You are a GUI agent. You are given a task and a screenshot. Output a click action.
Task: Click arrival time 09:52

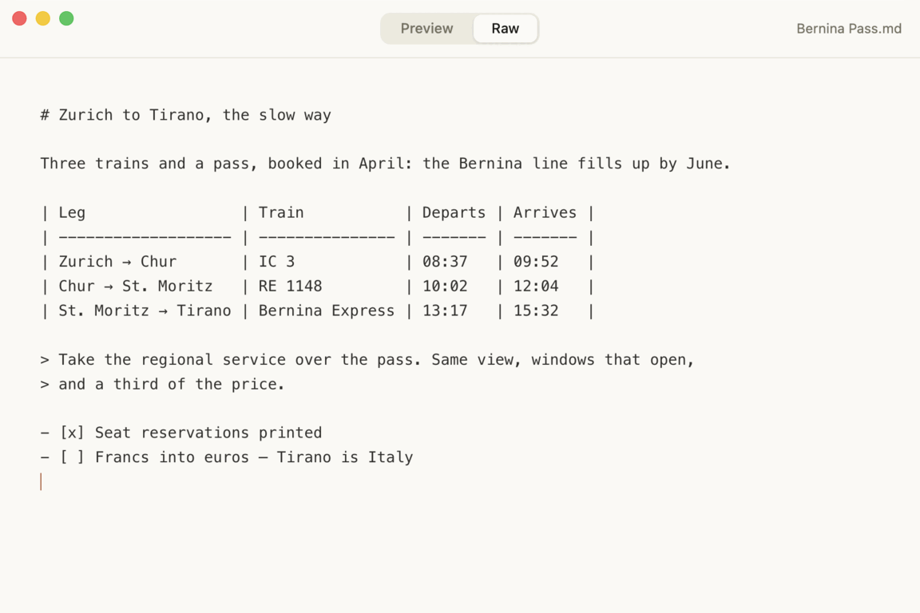pyautogui.click(x=536, y=262)
